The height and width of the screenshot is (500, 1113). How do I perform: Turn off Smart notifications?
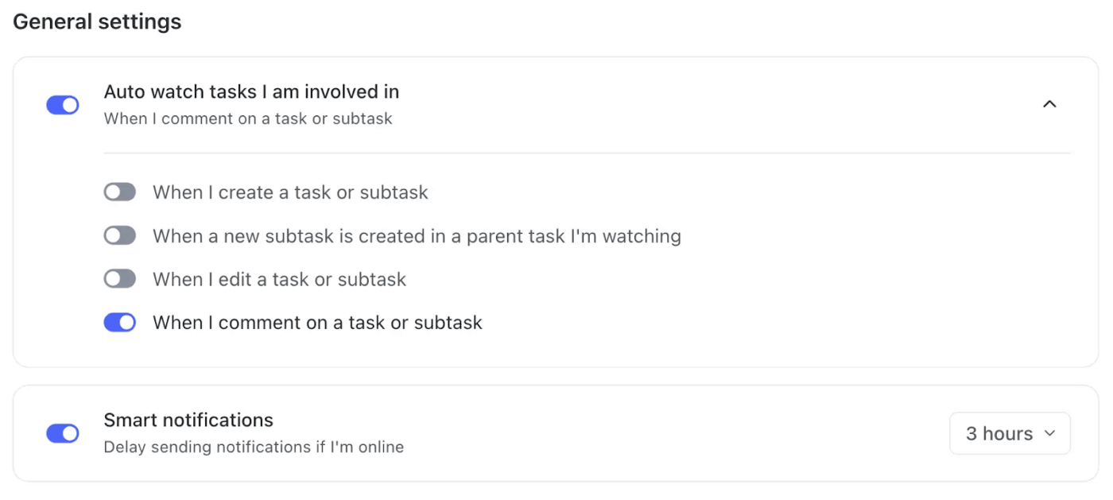(x=63, y=433)
